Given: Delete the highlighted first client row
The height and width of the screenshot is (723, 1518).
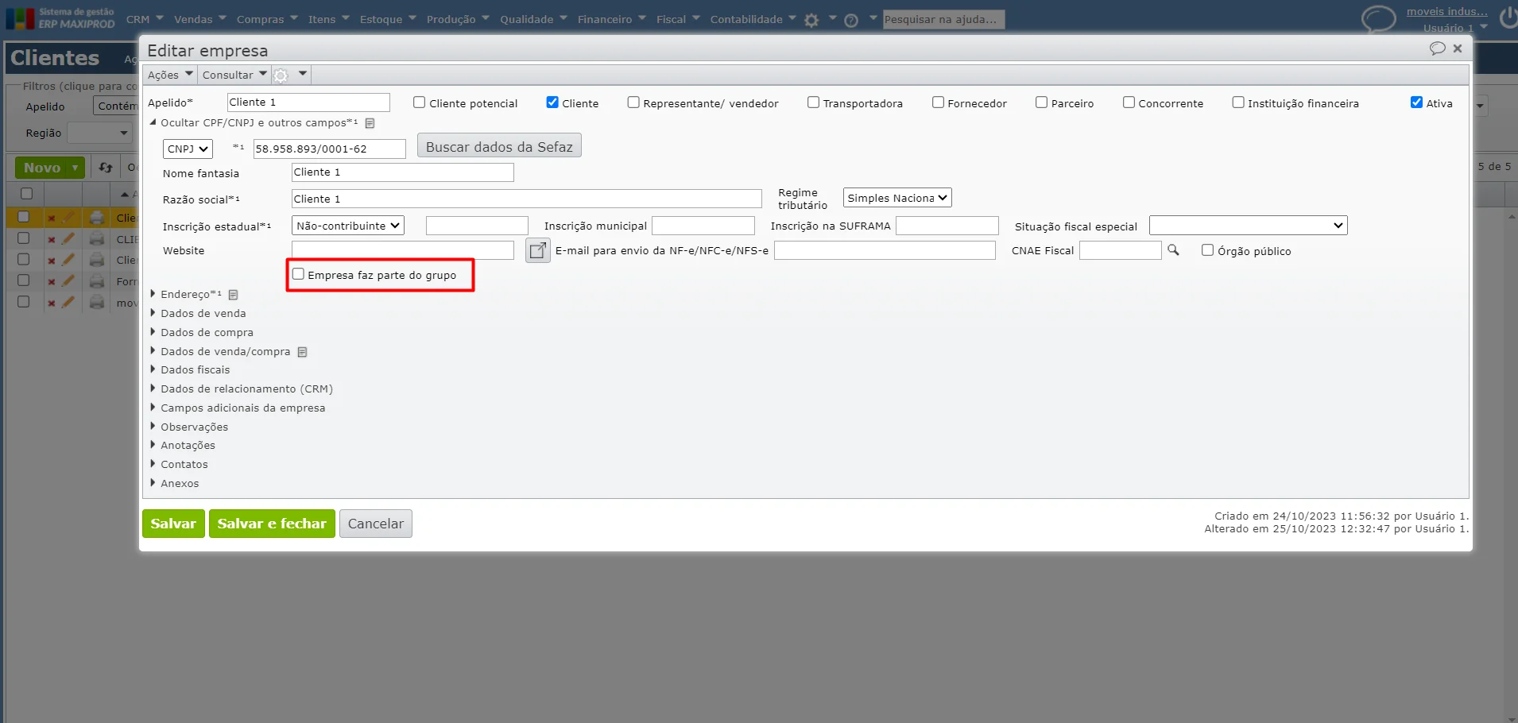Looking at the screenshot, I should [52, 218].
